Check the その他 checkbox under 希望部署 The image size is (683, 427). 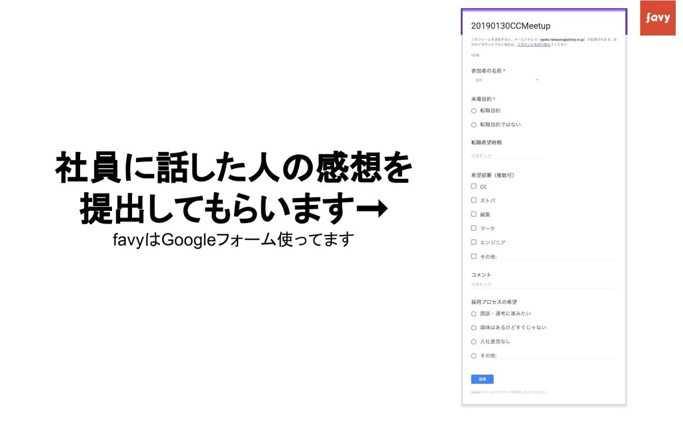coord(474,256)
